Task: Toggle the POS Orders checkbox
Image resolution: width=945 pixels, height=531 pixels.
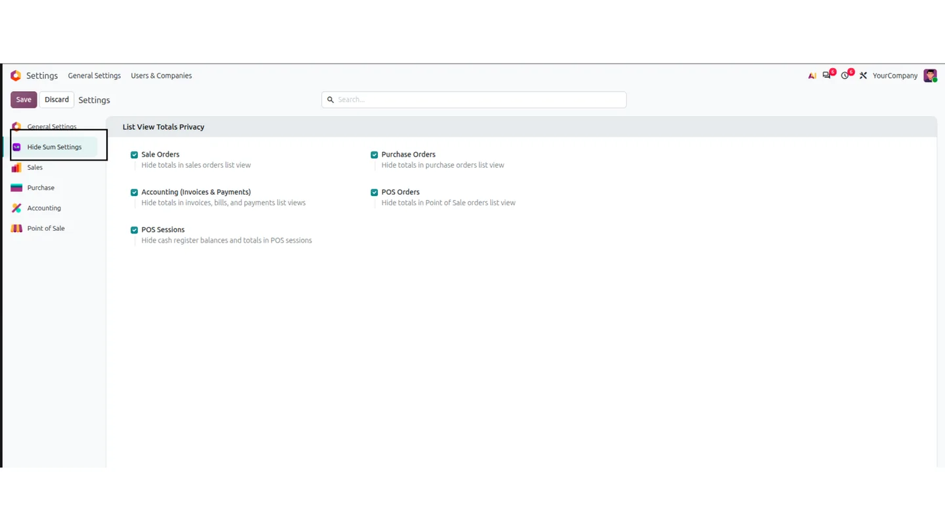Action: [x=374, y=192]
